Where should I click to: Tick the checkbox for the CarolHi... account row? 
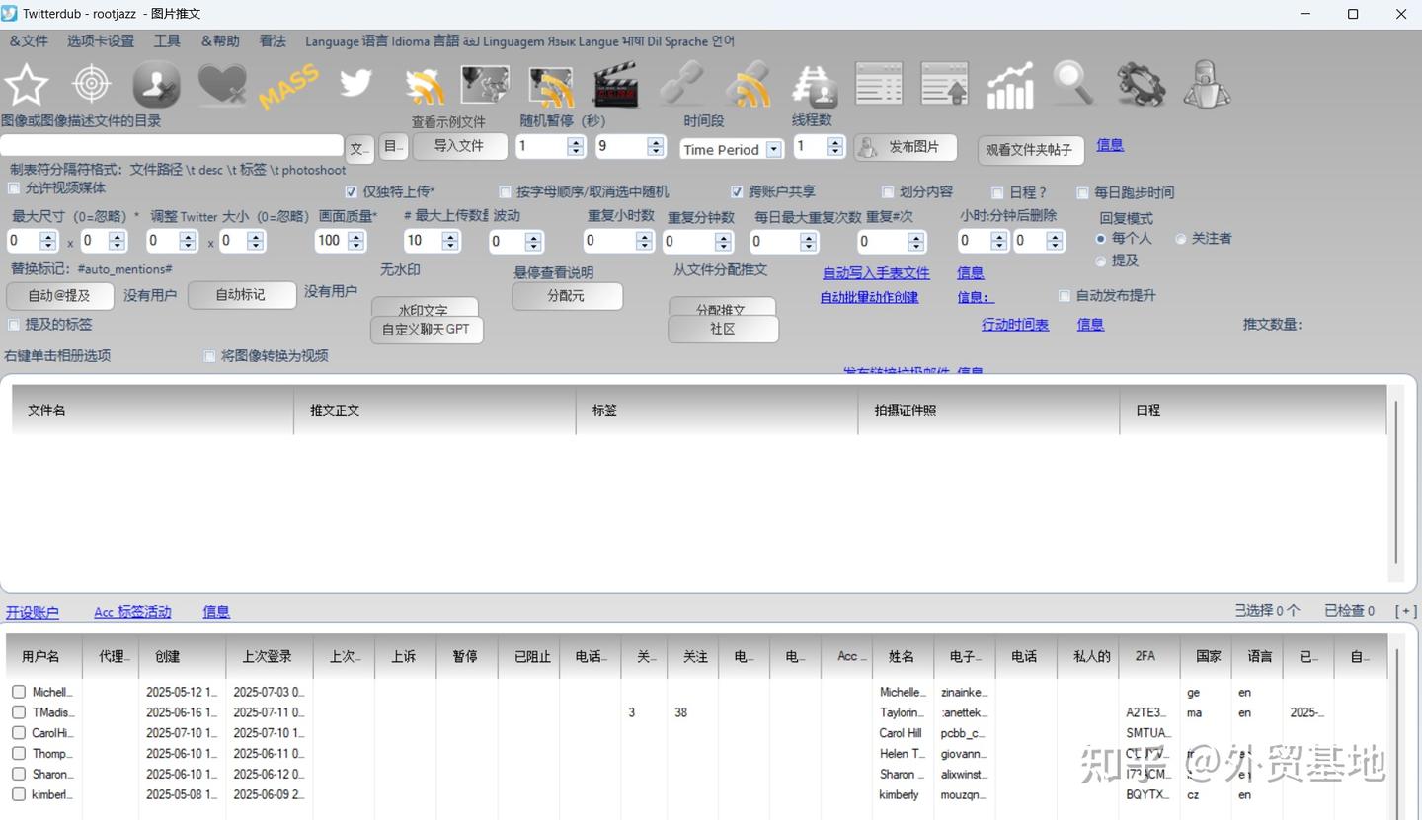tap(19, 733)
